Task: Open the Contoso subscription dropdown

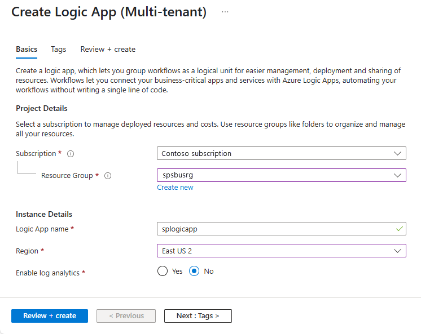Action: tap(281, 153)
